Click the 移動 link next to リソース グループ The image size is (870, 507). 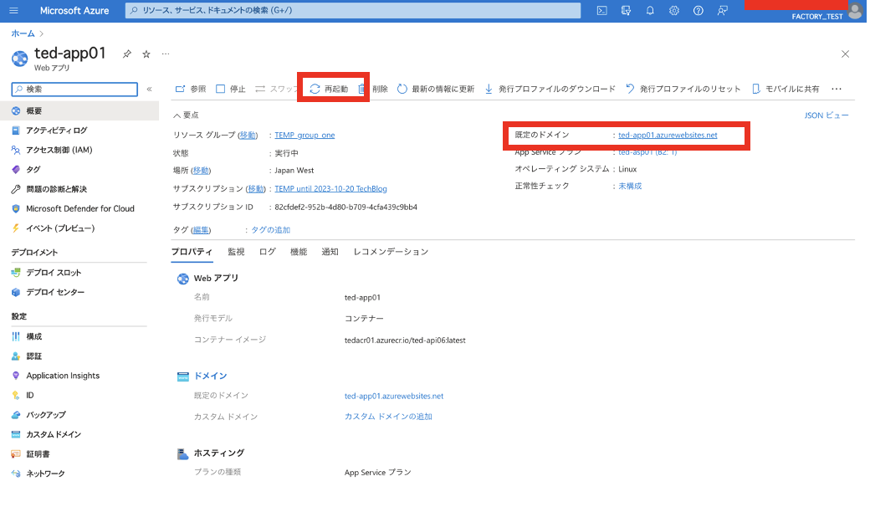point(248,135)
